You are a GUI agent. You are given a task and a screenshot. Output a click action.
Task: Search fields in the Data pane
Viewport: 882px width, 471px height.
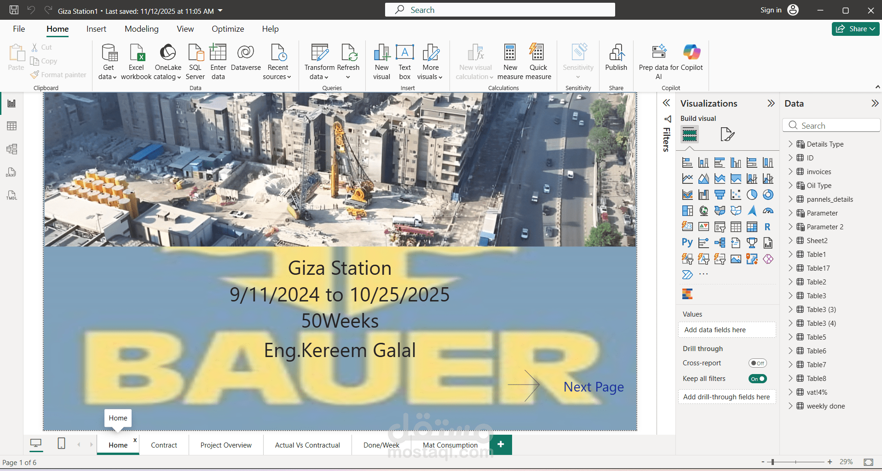tap(831, 125)
